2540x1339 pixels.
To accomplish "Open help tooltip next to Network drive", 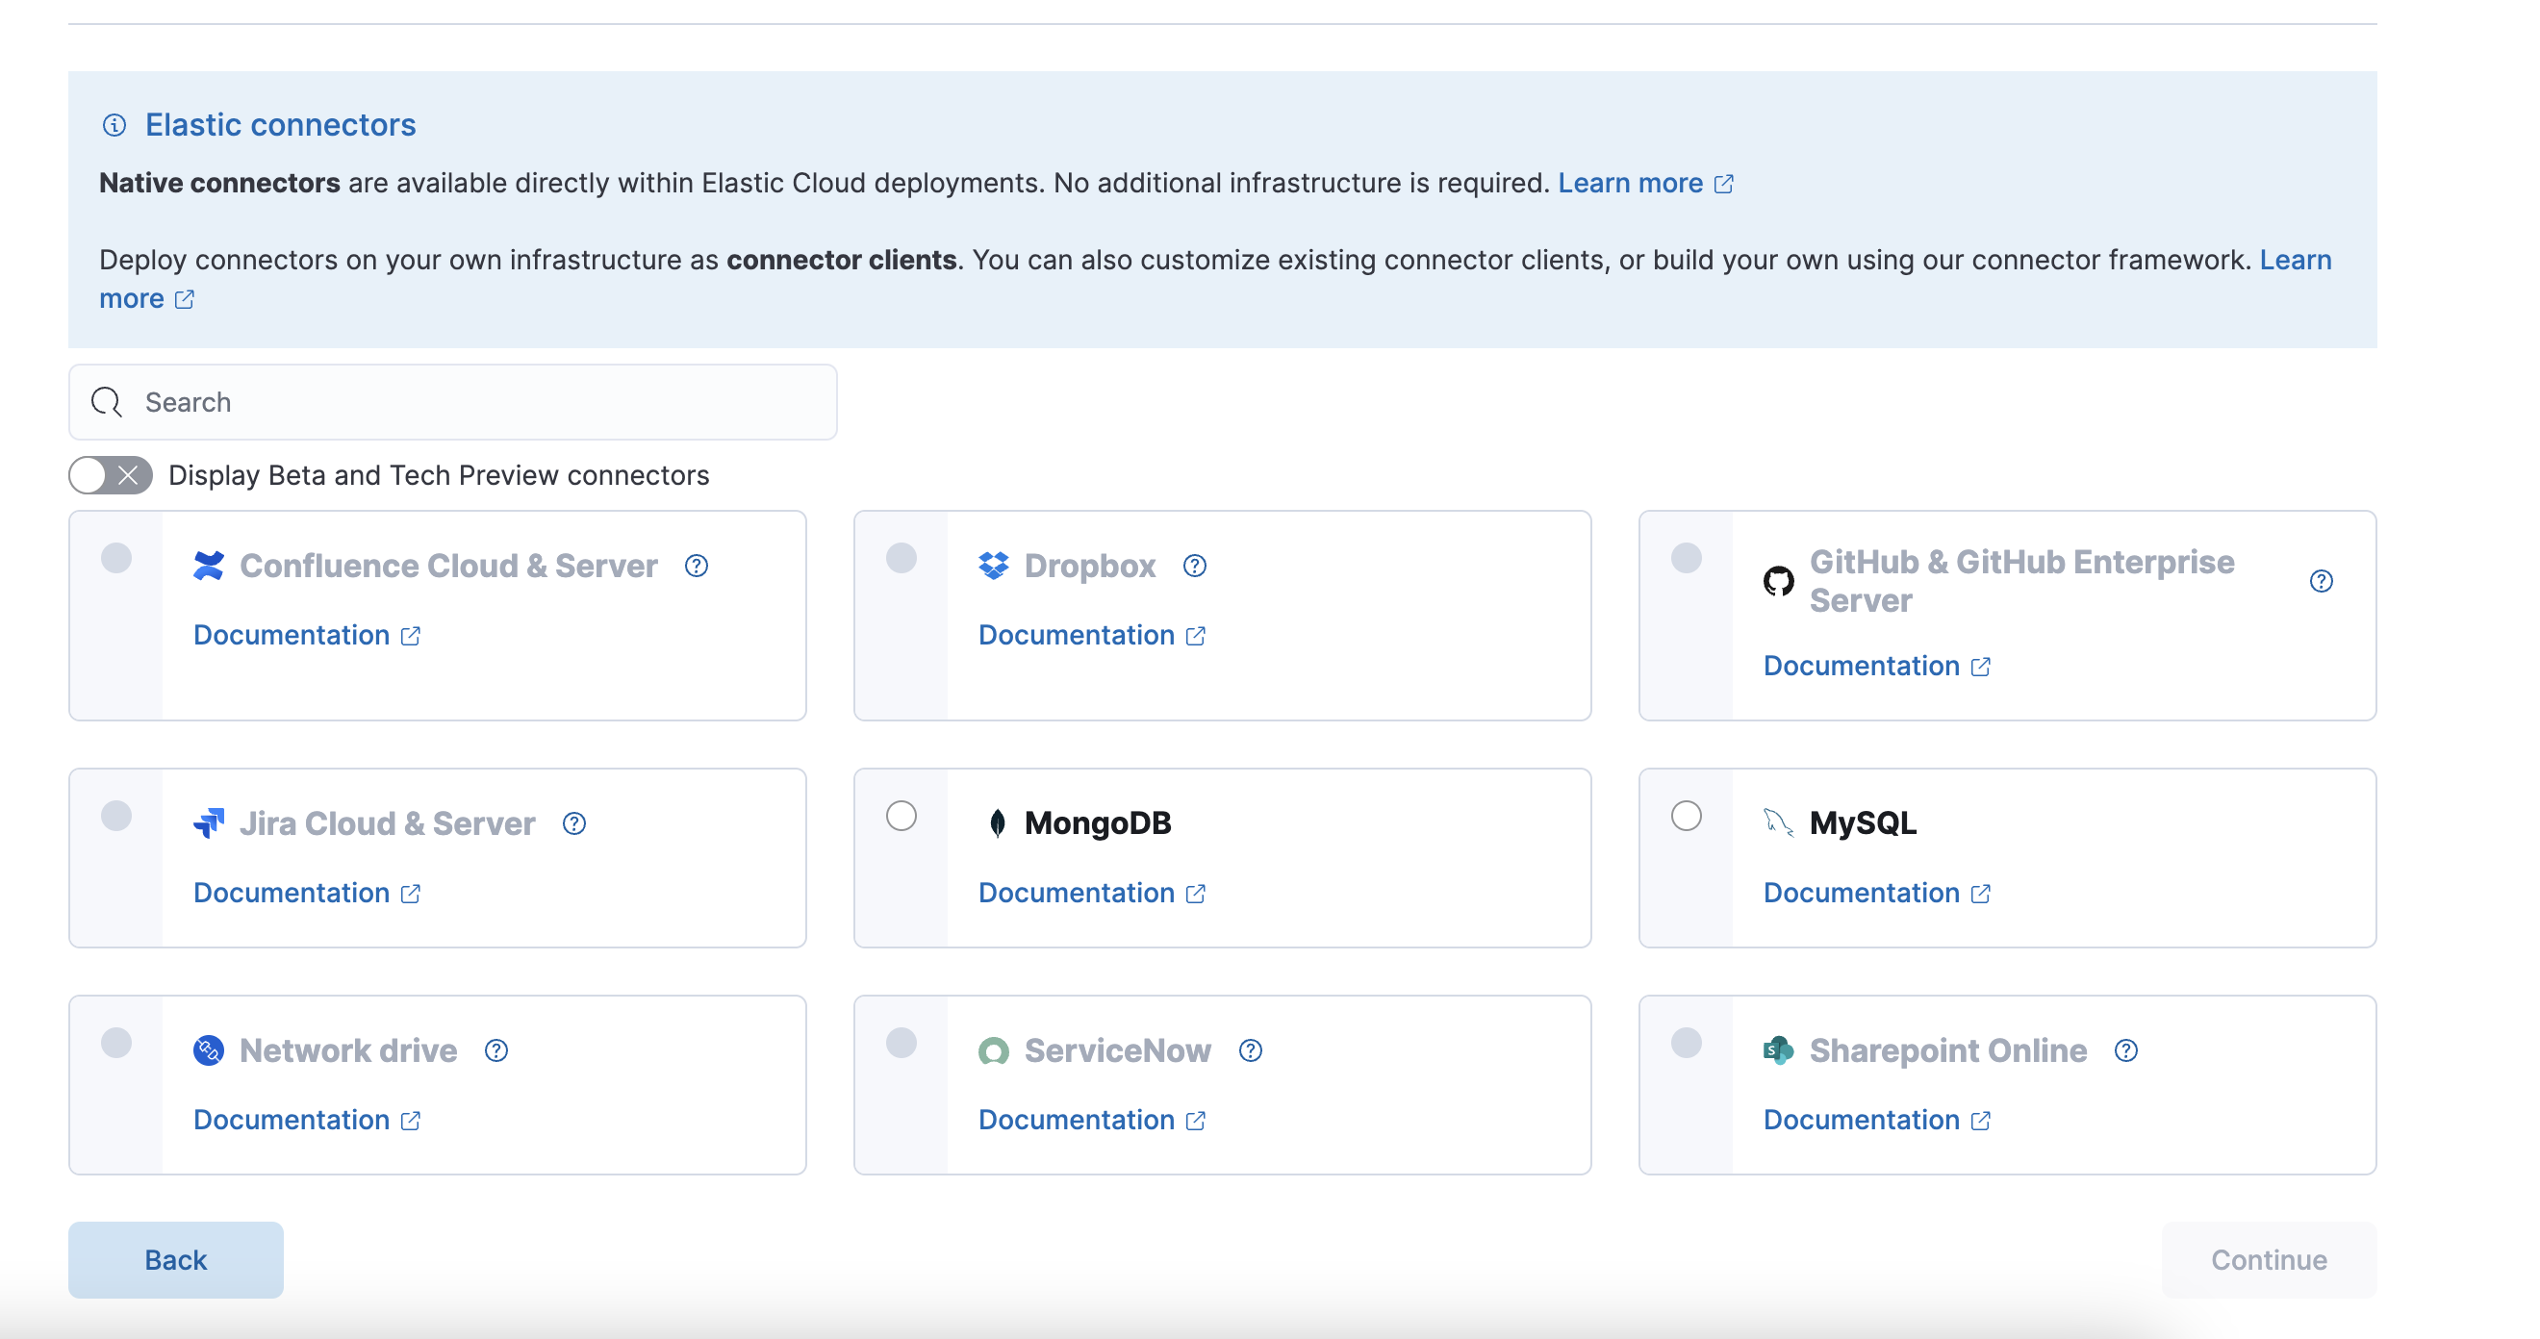I will pos(495,1050).
